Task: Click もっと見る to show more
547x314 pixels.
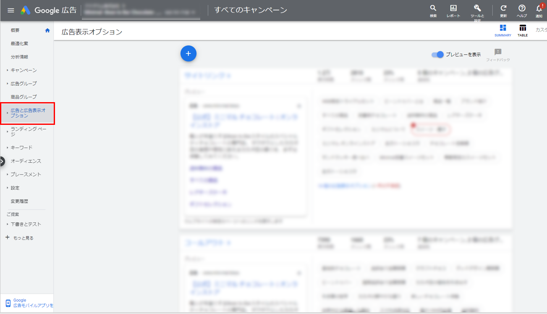Action: [x=23, y=238]
